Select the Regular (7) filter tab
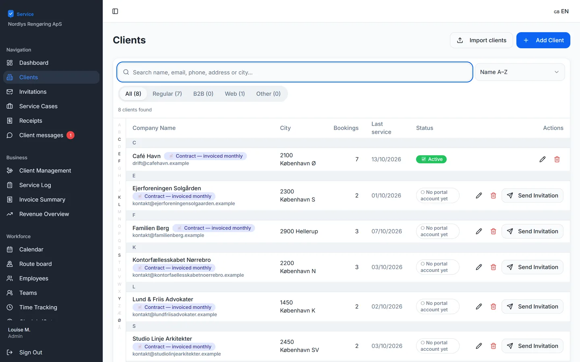This screenshot has height=362, width=580. coord(167,94)
